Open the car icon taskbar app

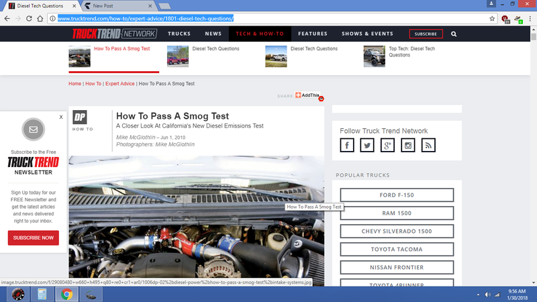pyautogui.click(x=91, y=295)
